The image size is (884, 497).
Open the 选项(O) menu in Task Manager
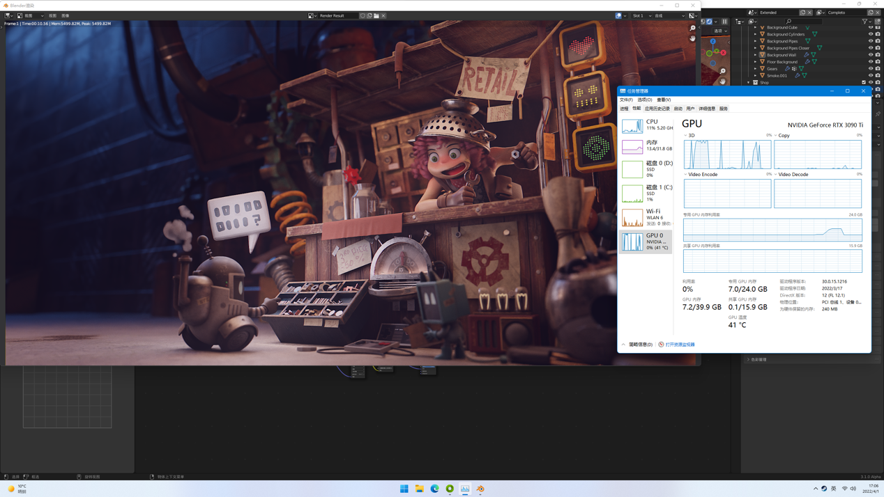(x=644, y=100)
